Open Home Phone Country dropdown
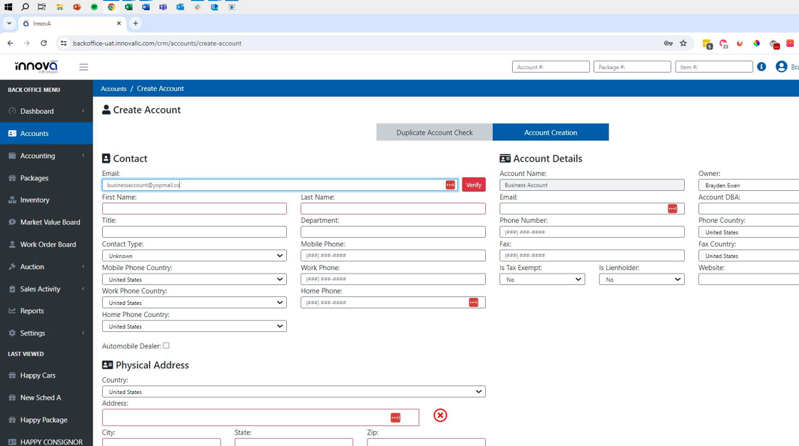Screen dimensions: 799x446 (x=194, y=326)
